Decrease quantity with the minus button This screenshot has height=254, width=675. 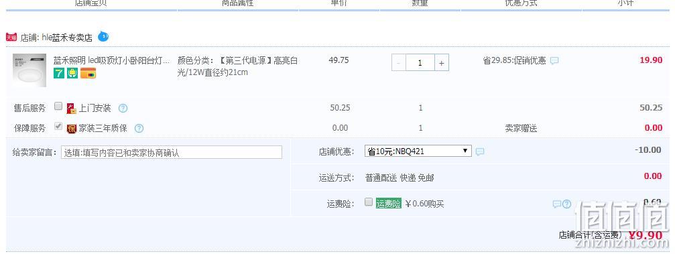click(399, 63)
